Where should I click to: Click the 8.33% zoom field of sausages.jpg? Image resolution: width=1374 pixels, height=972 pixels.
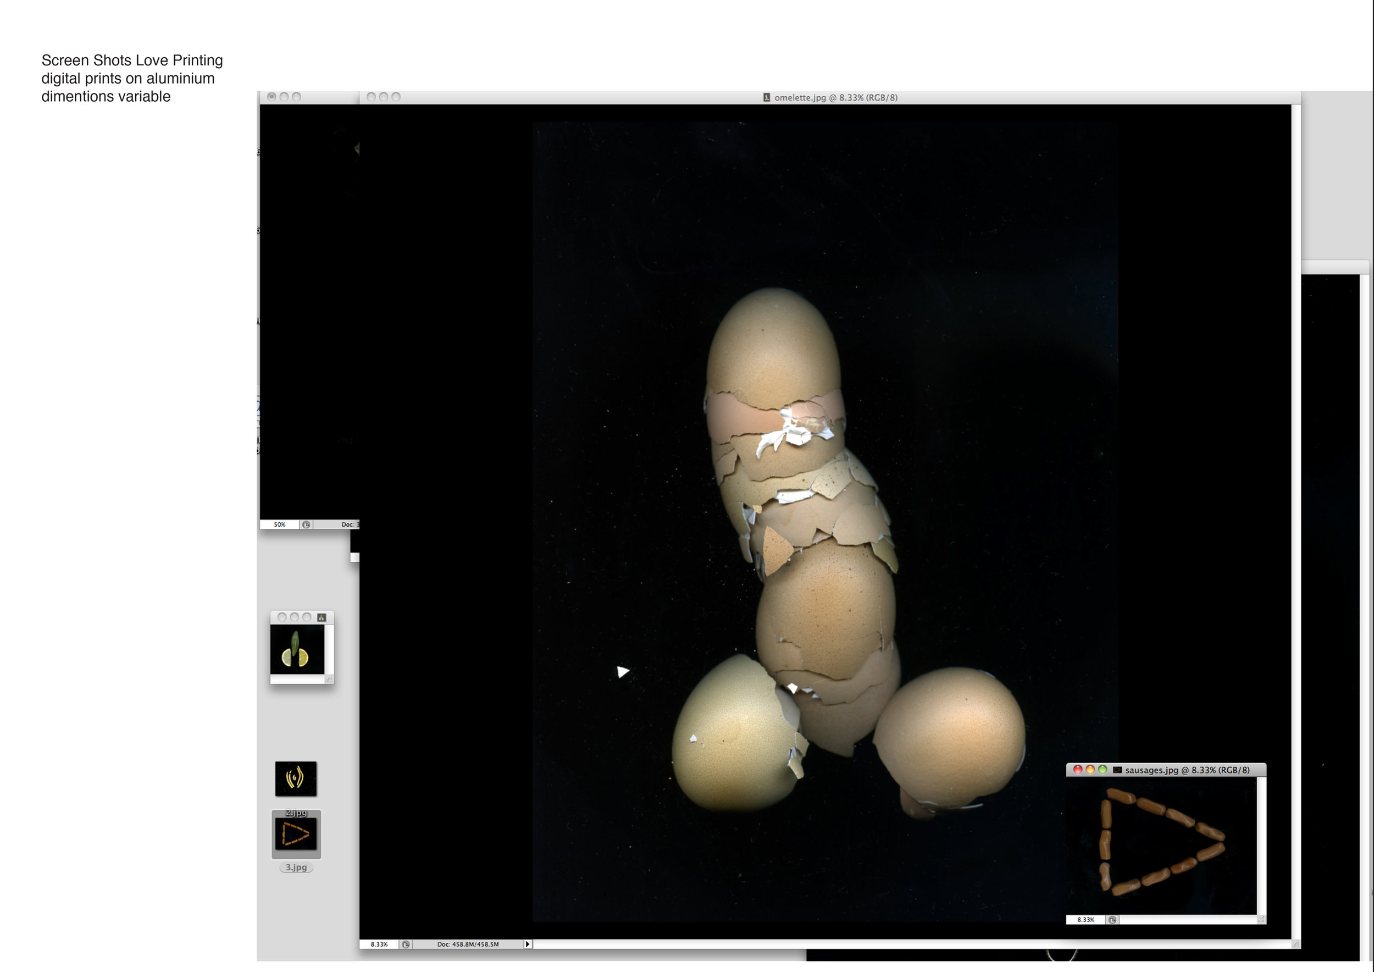(x=1085, y=919)
